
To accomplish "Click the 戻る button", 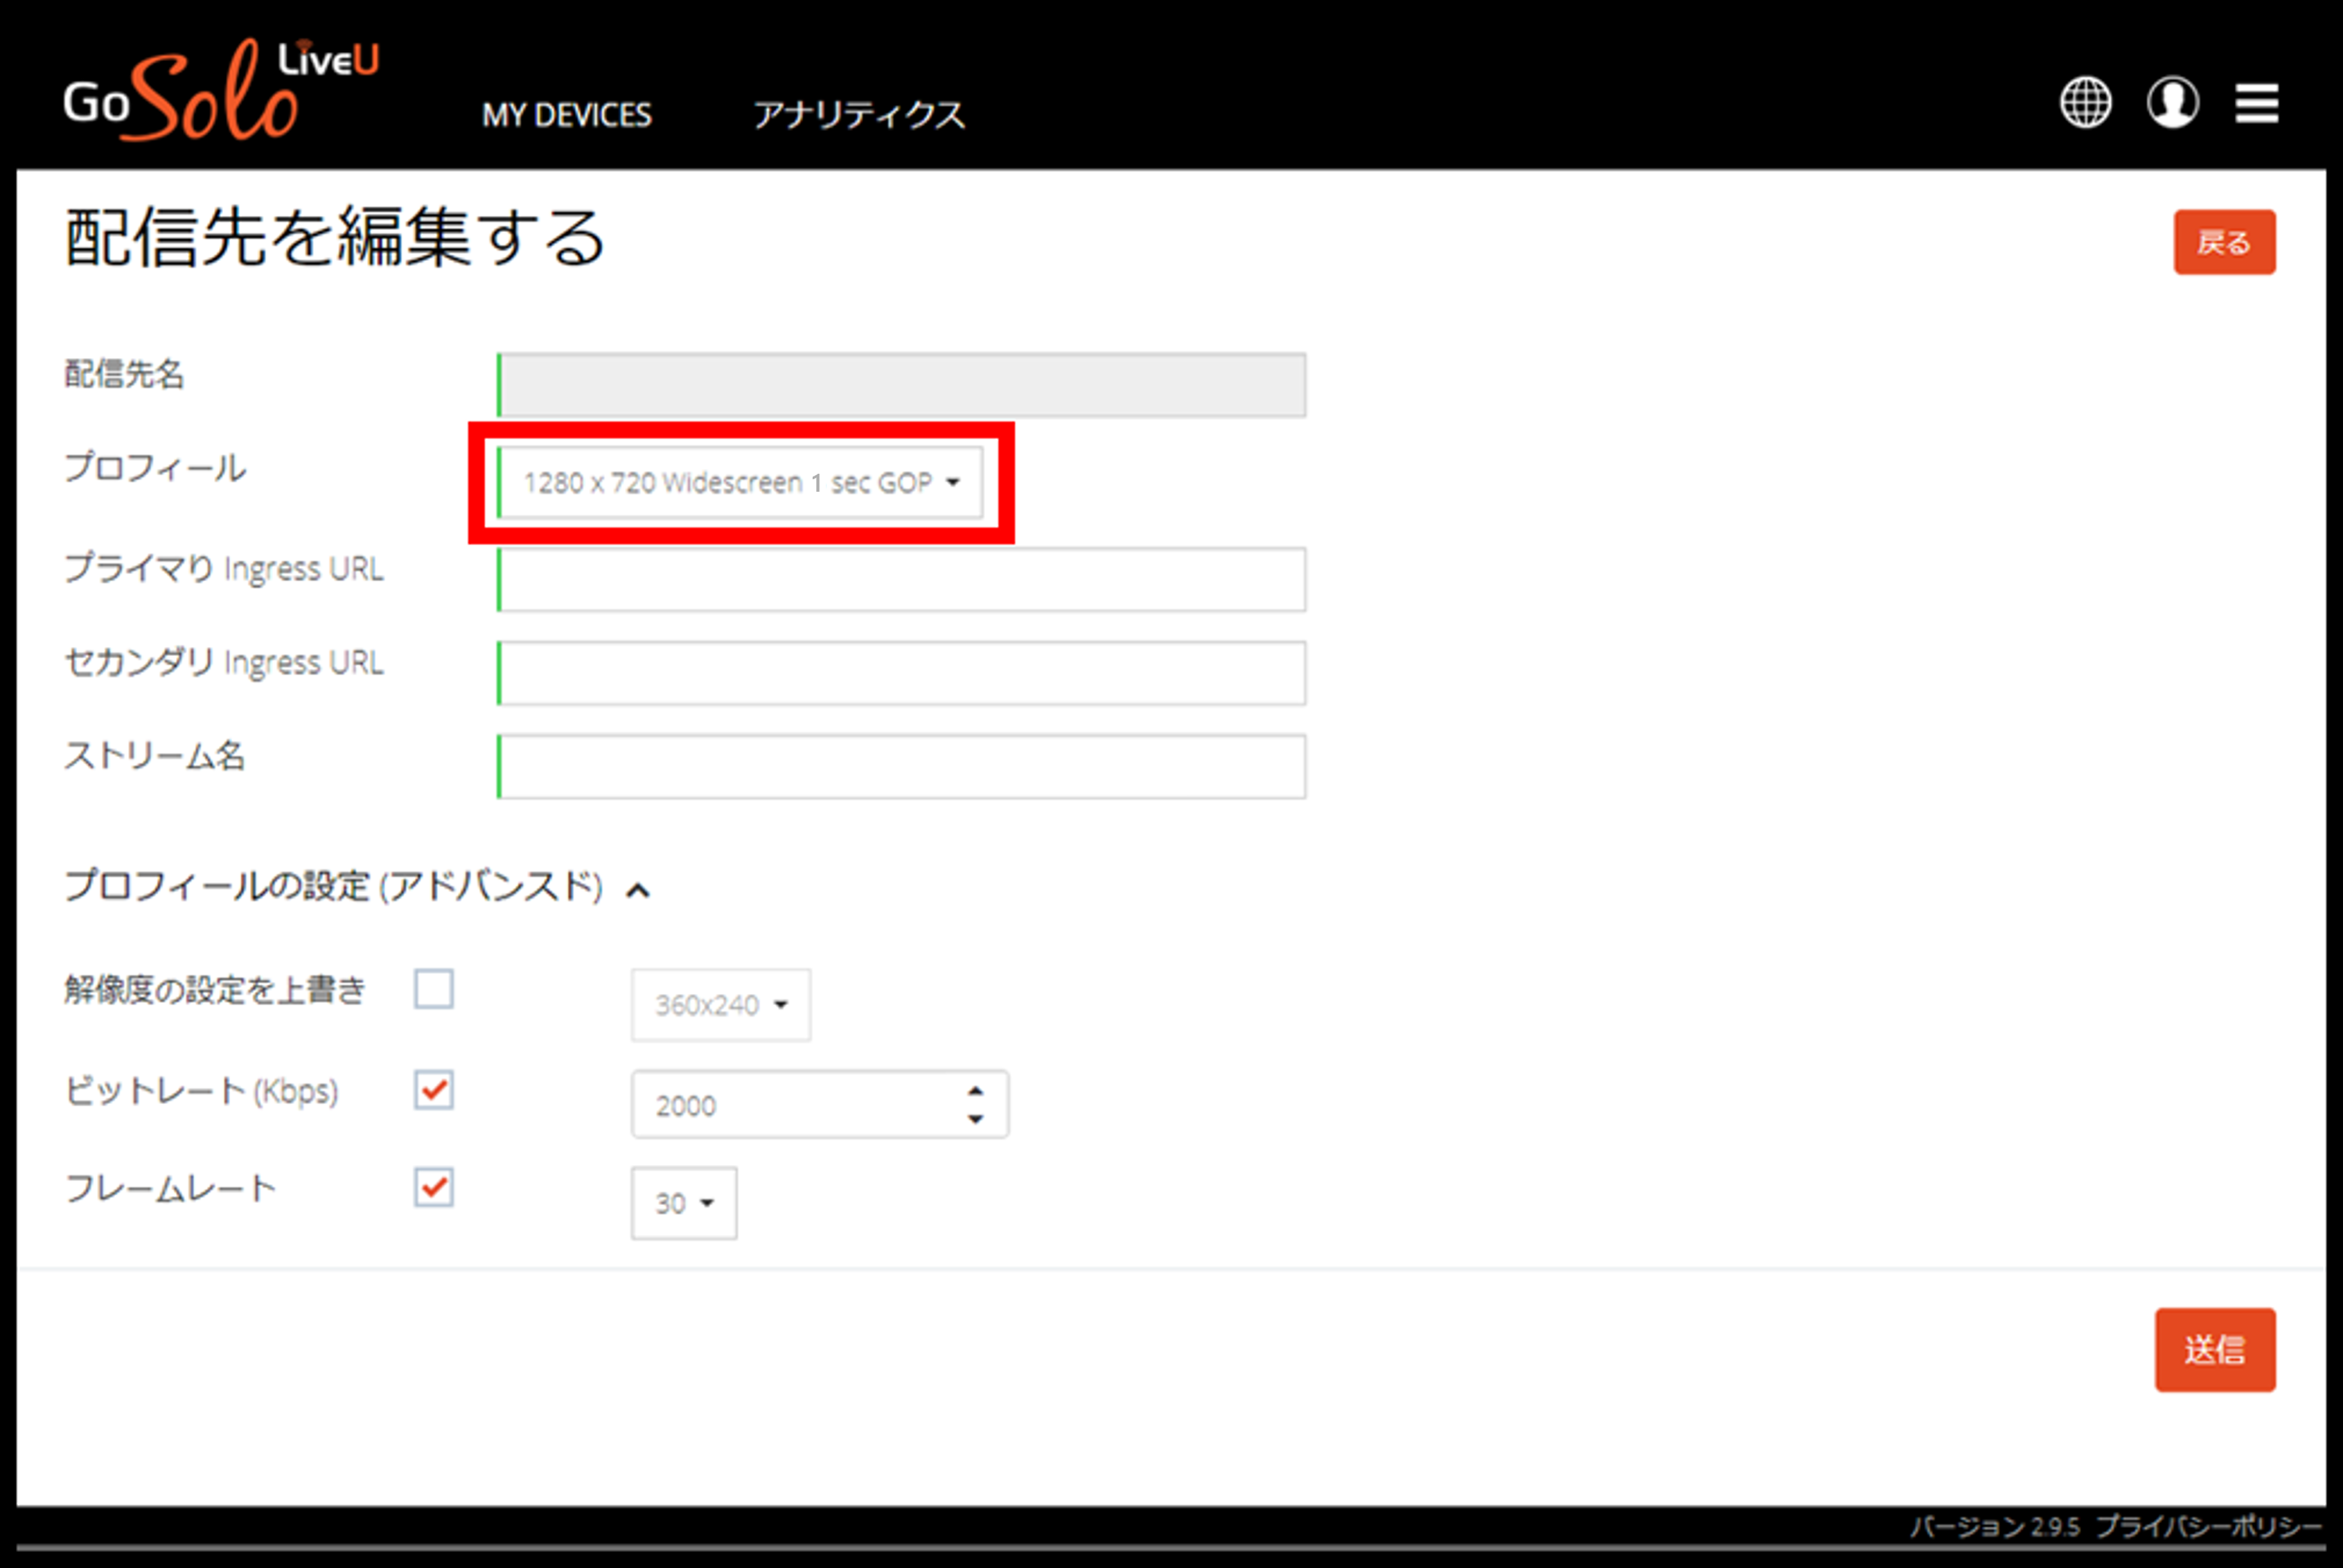I will coord(2224,242).
